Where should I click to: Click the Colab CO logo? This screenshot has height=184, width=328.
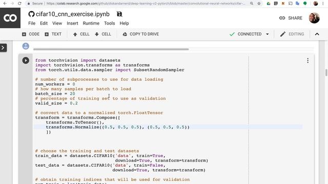click(x=10, y=18)
